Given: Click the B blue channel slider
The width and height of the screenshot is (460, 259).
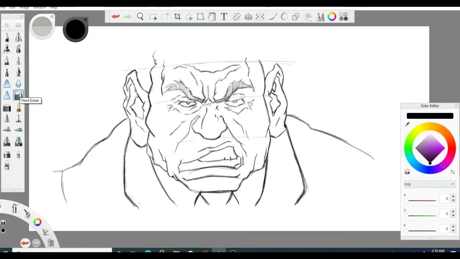Looking at the screenshot, I should click(x=421, y=231).
